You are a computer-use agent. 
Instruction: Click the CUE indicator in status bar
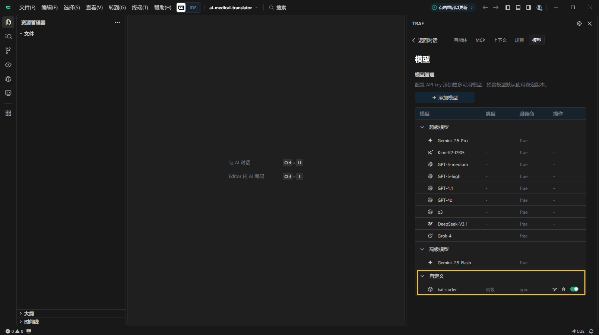[578, 331]
